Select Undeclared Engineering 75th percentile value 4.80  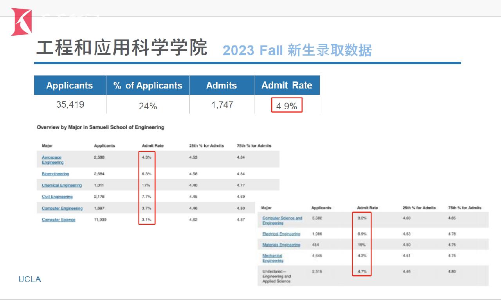(x=451, y=271)
